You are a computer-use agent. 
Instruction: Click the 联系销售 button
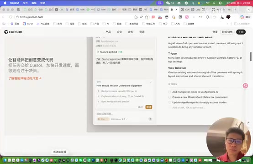[227, 32]
